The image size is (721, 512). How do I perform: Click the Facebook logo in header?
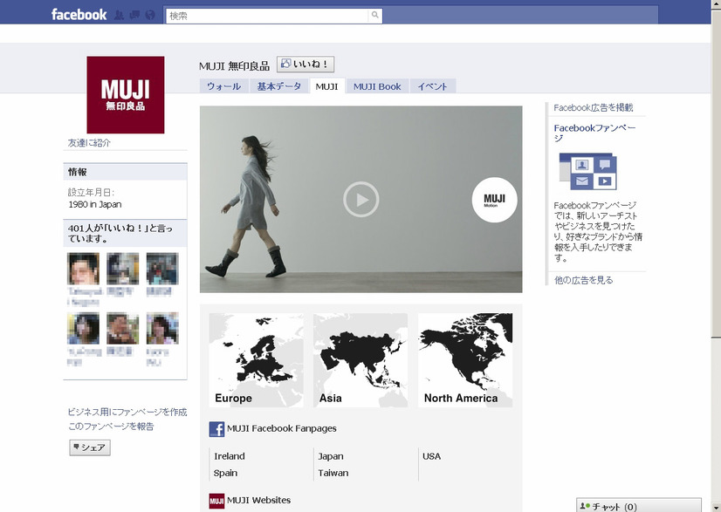79,15
